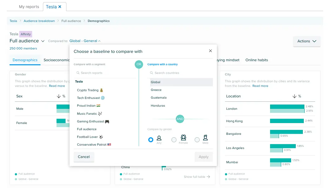Click the search icon in reports field
The width and height of the screenshot is (330, 188).
[x=78, y=73]
